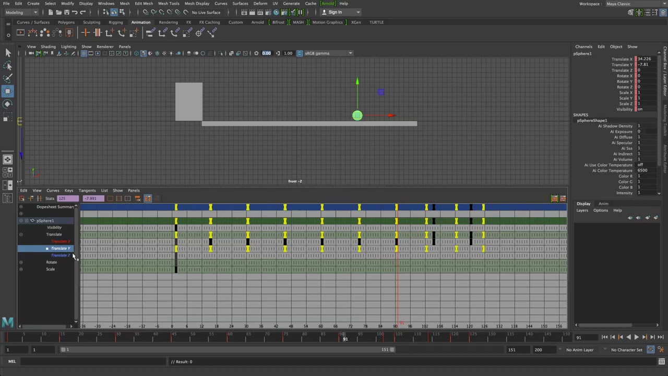Click the Sign In button
Screen dimensions: 668x376
335,12
